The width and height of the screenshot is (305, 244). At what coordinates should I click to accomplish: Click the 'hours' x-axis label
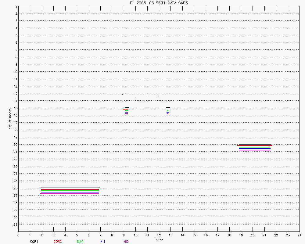click(159, 239)
